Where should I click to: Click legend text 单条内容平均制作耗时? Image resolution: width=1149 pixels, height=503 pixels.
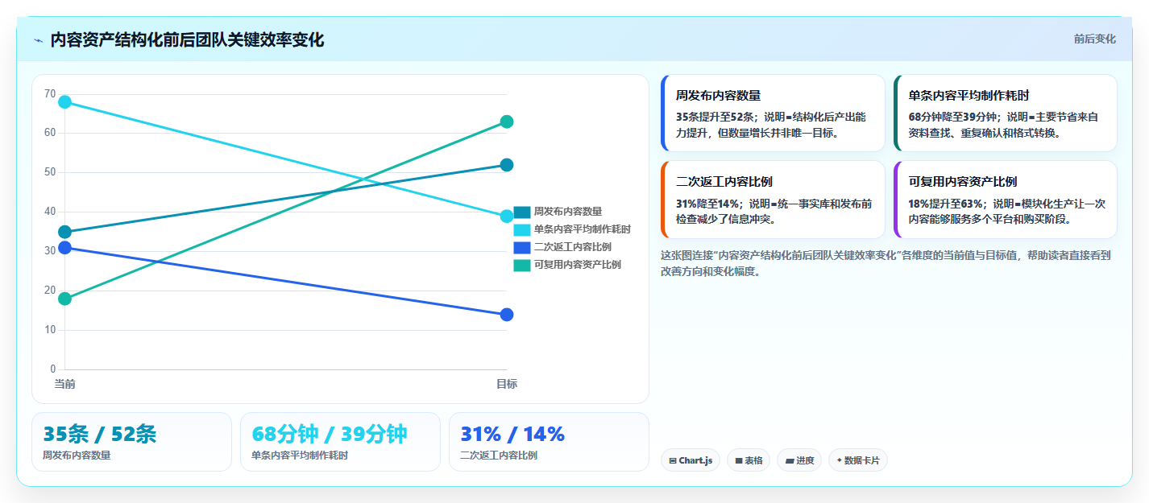[583, 229]
